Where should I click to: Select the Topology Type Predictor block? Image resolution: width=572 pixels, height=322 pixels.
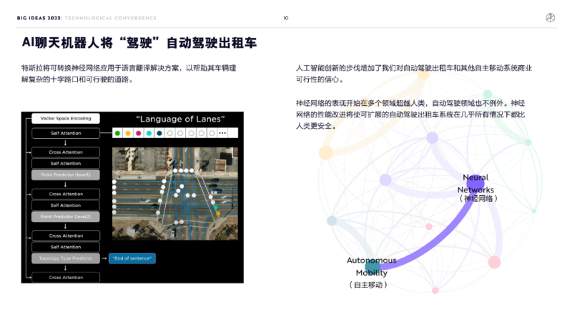coord(66,258)
